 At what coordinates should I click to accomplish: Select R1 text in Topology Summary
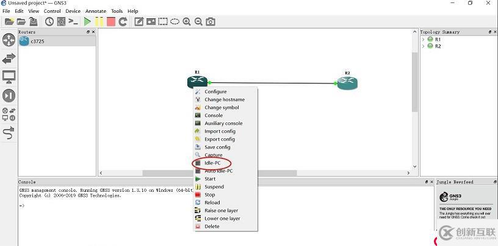point(438,40)
